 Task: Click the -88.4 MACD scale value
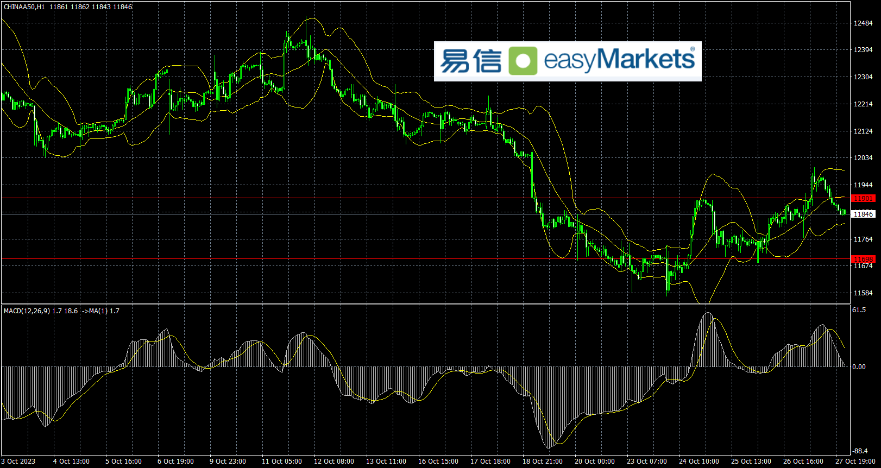(x=860, y=451)
